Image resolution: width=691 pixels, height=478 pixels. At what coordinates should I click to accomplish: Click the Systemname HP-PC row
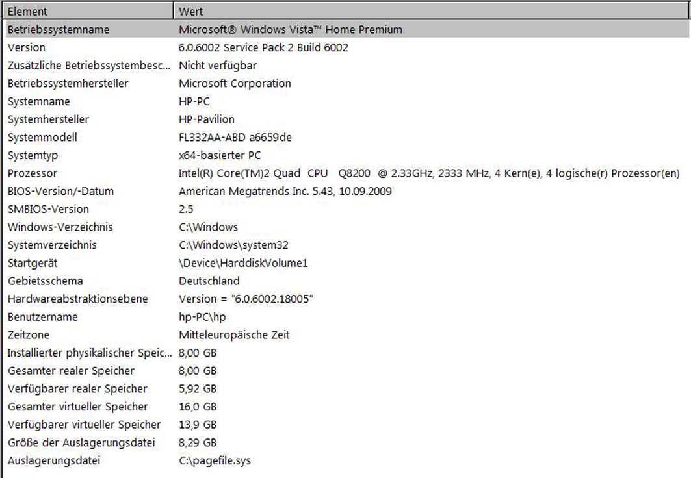[39, 102]
